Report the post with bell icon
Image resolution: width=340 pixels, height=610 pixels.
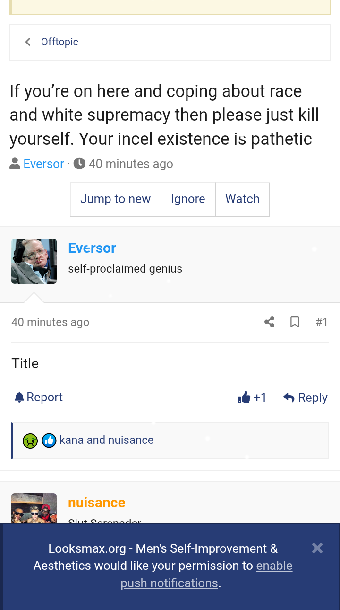click(x=39, y=397)
